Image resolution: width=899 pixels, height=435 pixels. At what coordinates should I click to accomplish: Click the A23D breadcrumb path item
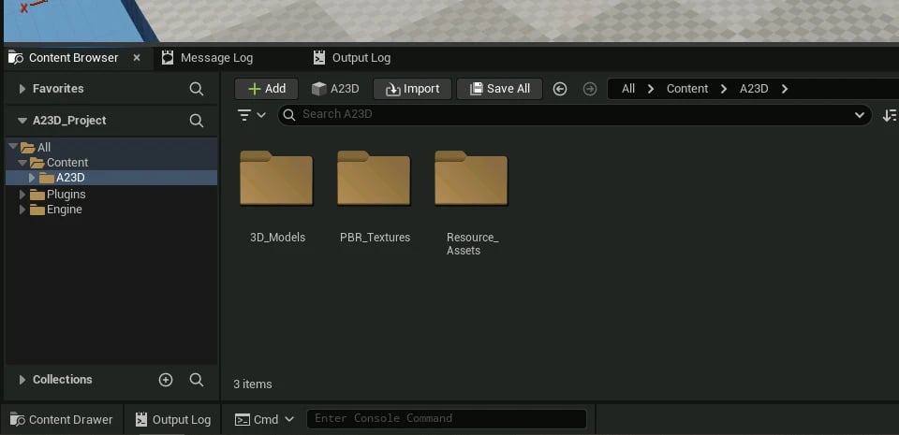click(x=754, y=89)
